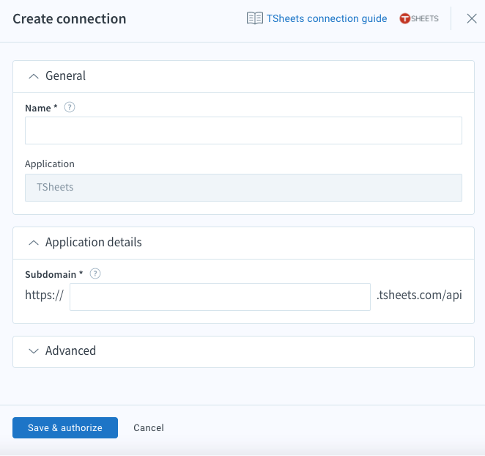The width and height of the screenshot is (485, 456).
Task: Click the Cancel button
Action: tap(149, 428)
